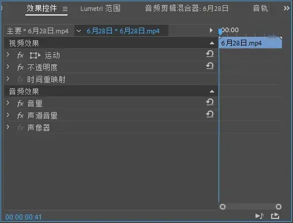293x223 pixels.
Task: Select the 不透明度 effect name
Action: 42,67
